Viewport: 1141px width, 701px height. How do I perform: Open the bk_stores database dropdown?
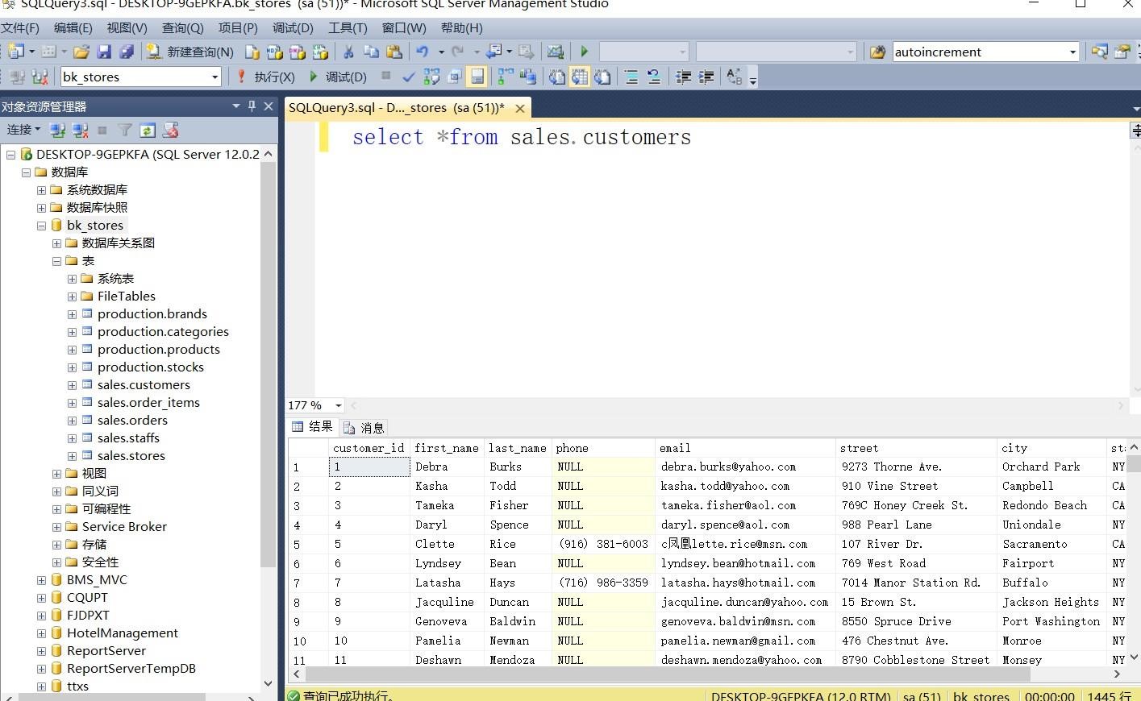[214, 77]
